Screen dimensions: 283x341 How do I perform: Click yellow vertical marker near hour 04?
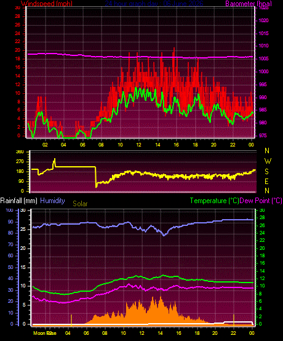(71, 320)
